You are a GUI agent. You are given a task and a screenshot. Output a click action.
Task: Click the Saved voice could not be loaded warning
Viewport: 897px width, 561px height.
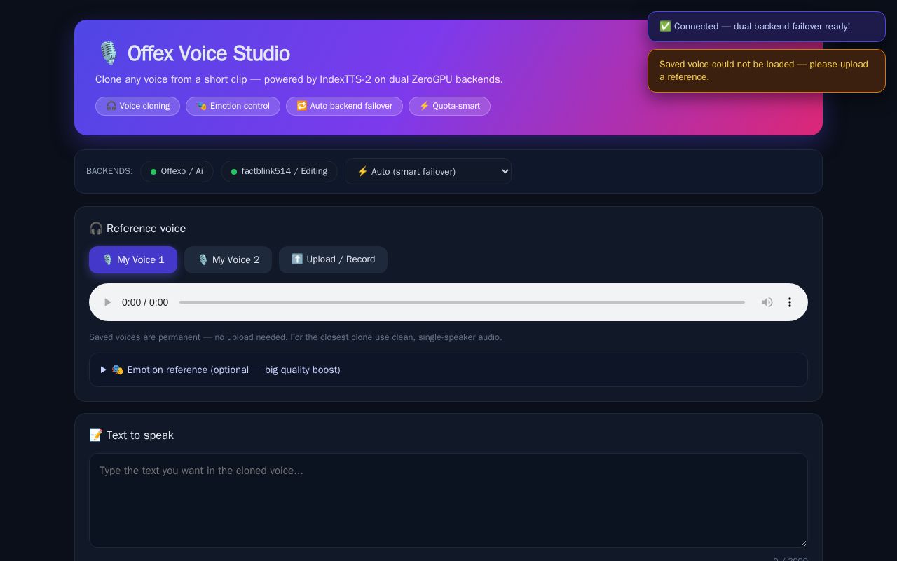coord(767,71)
